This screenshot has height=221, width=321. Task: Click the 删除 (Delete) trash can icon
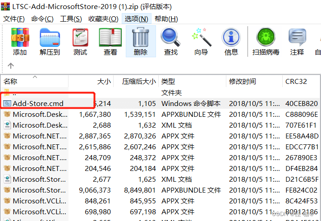tap(141, 37)
